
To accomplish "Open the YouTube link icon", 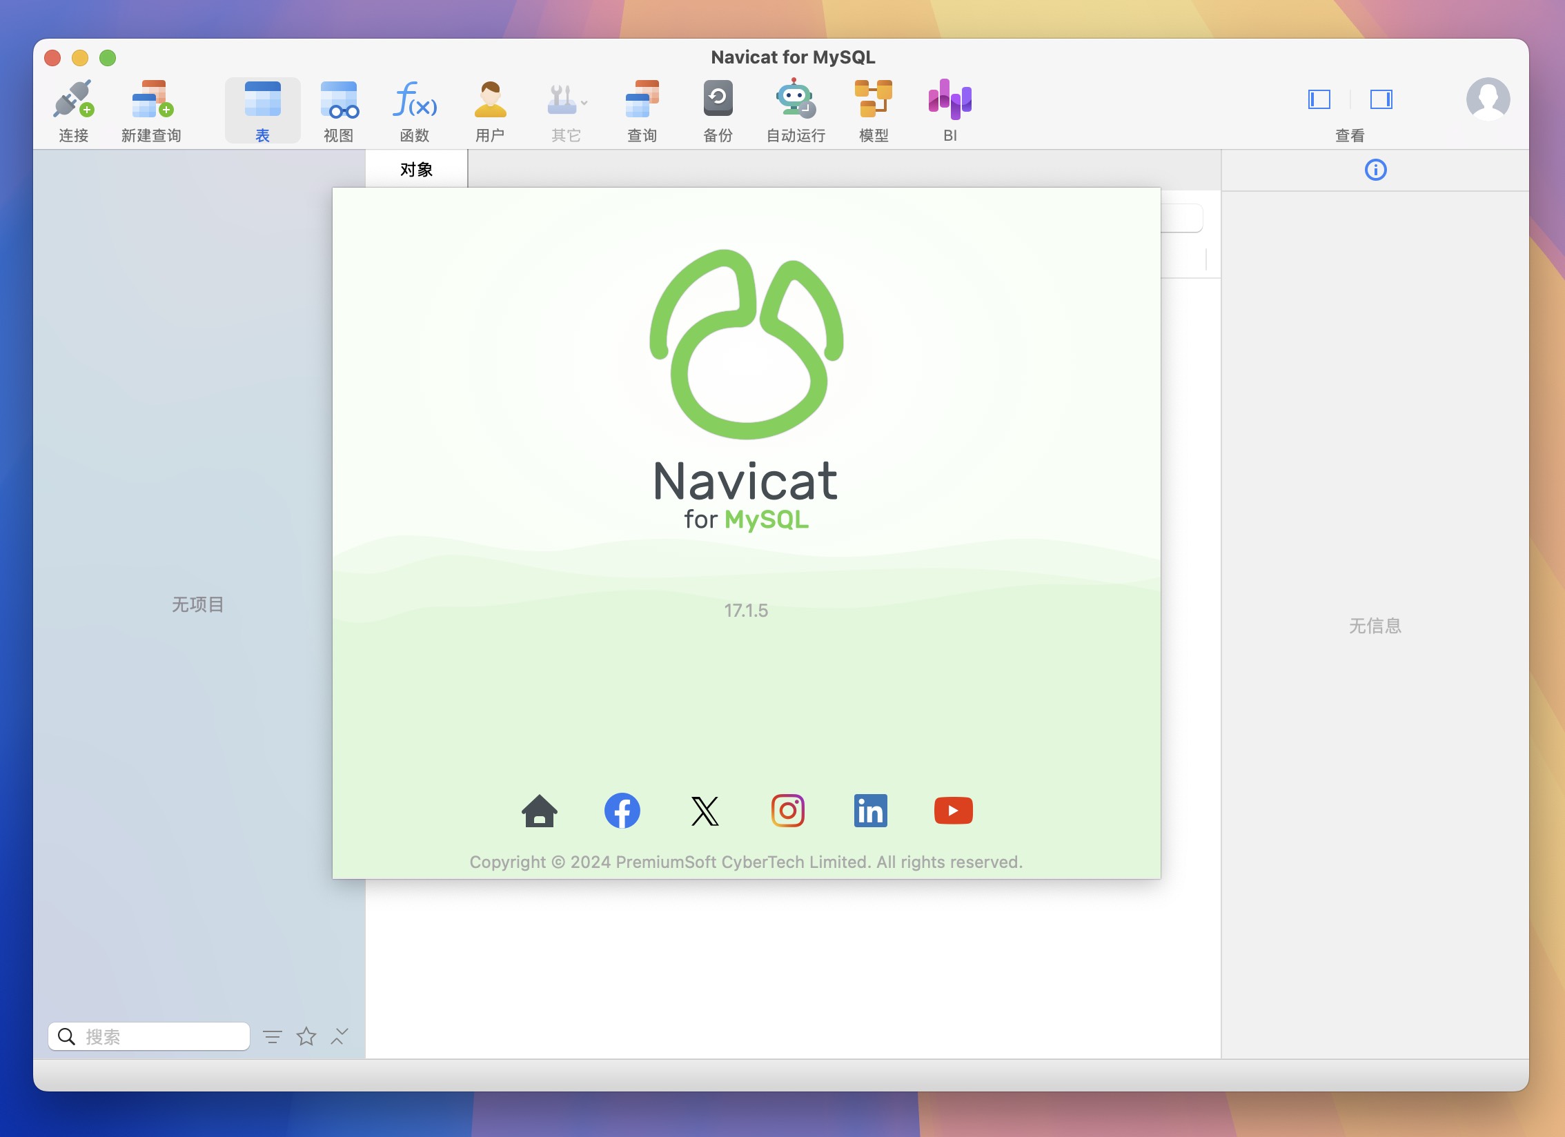I will (x=954, y=811).
